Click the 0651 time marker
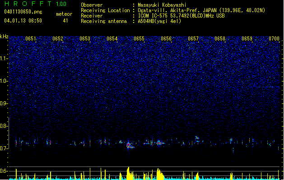Viewport: 284px width, 180px height. click(x=31, y=39)
